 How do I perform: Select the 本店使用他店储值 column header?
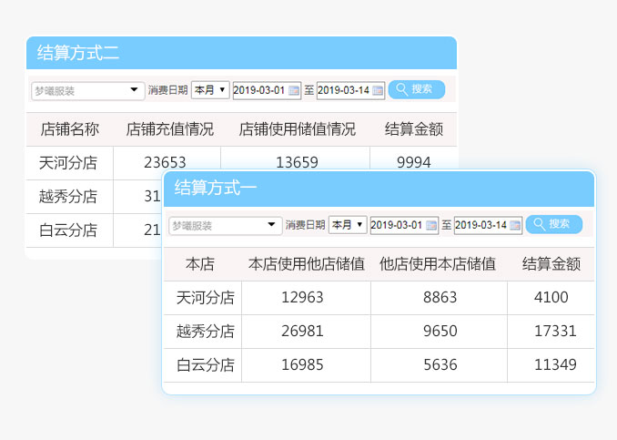tap(306, 264)
